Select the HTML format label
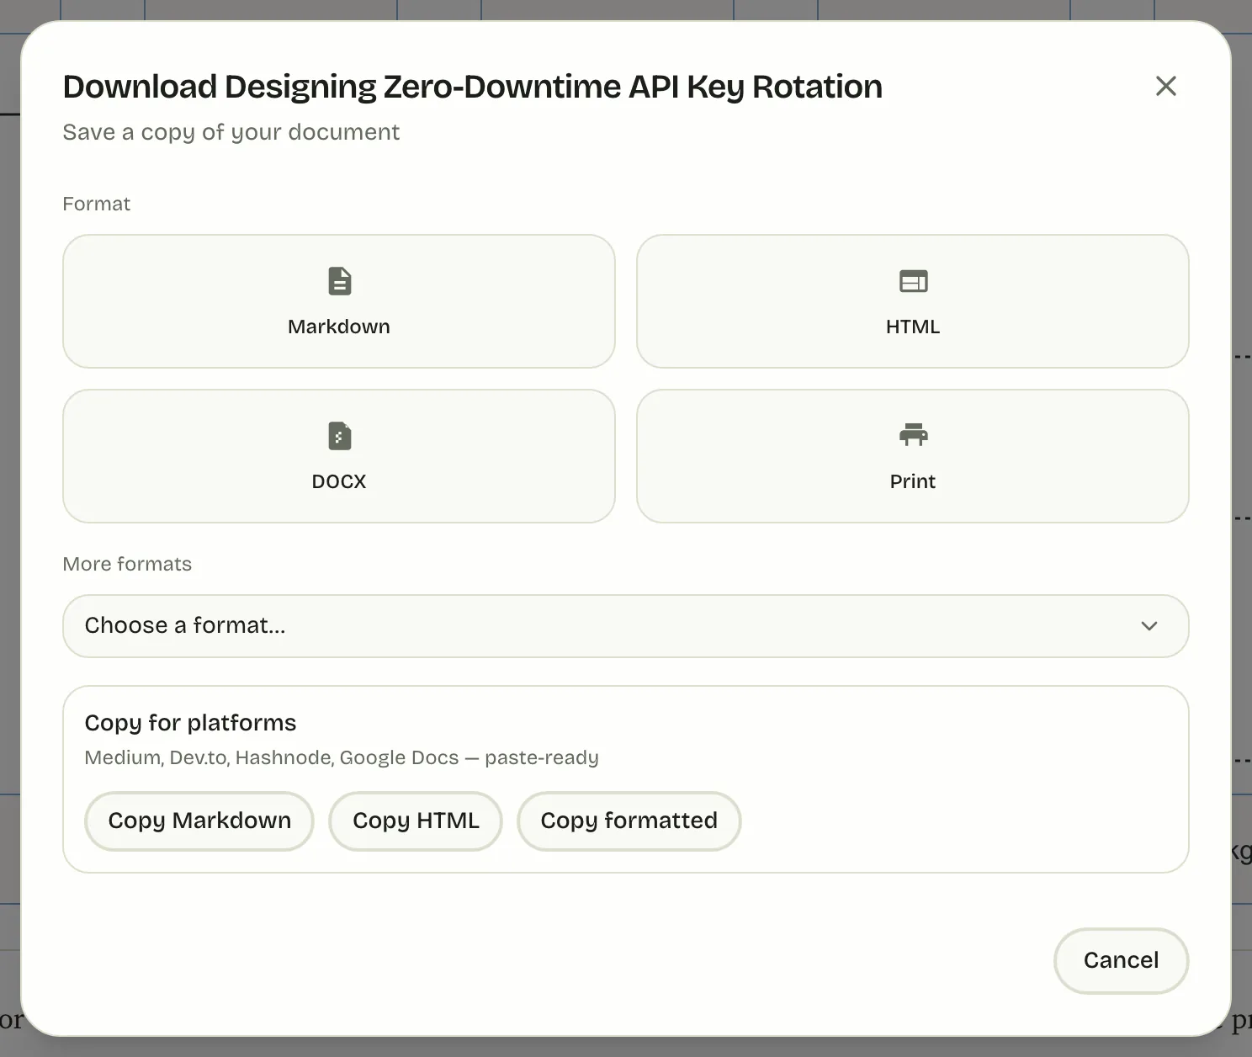 point(913,327)
